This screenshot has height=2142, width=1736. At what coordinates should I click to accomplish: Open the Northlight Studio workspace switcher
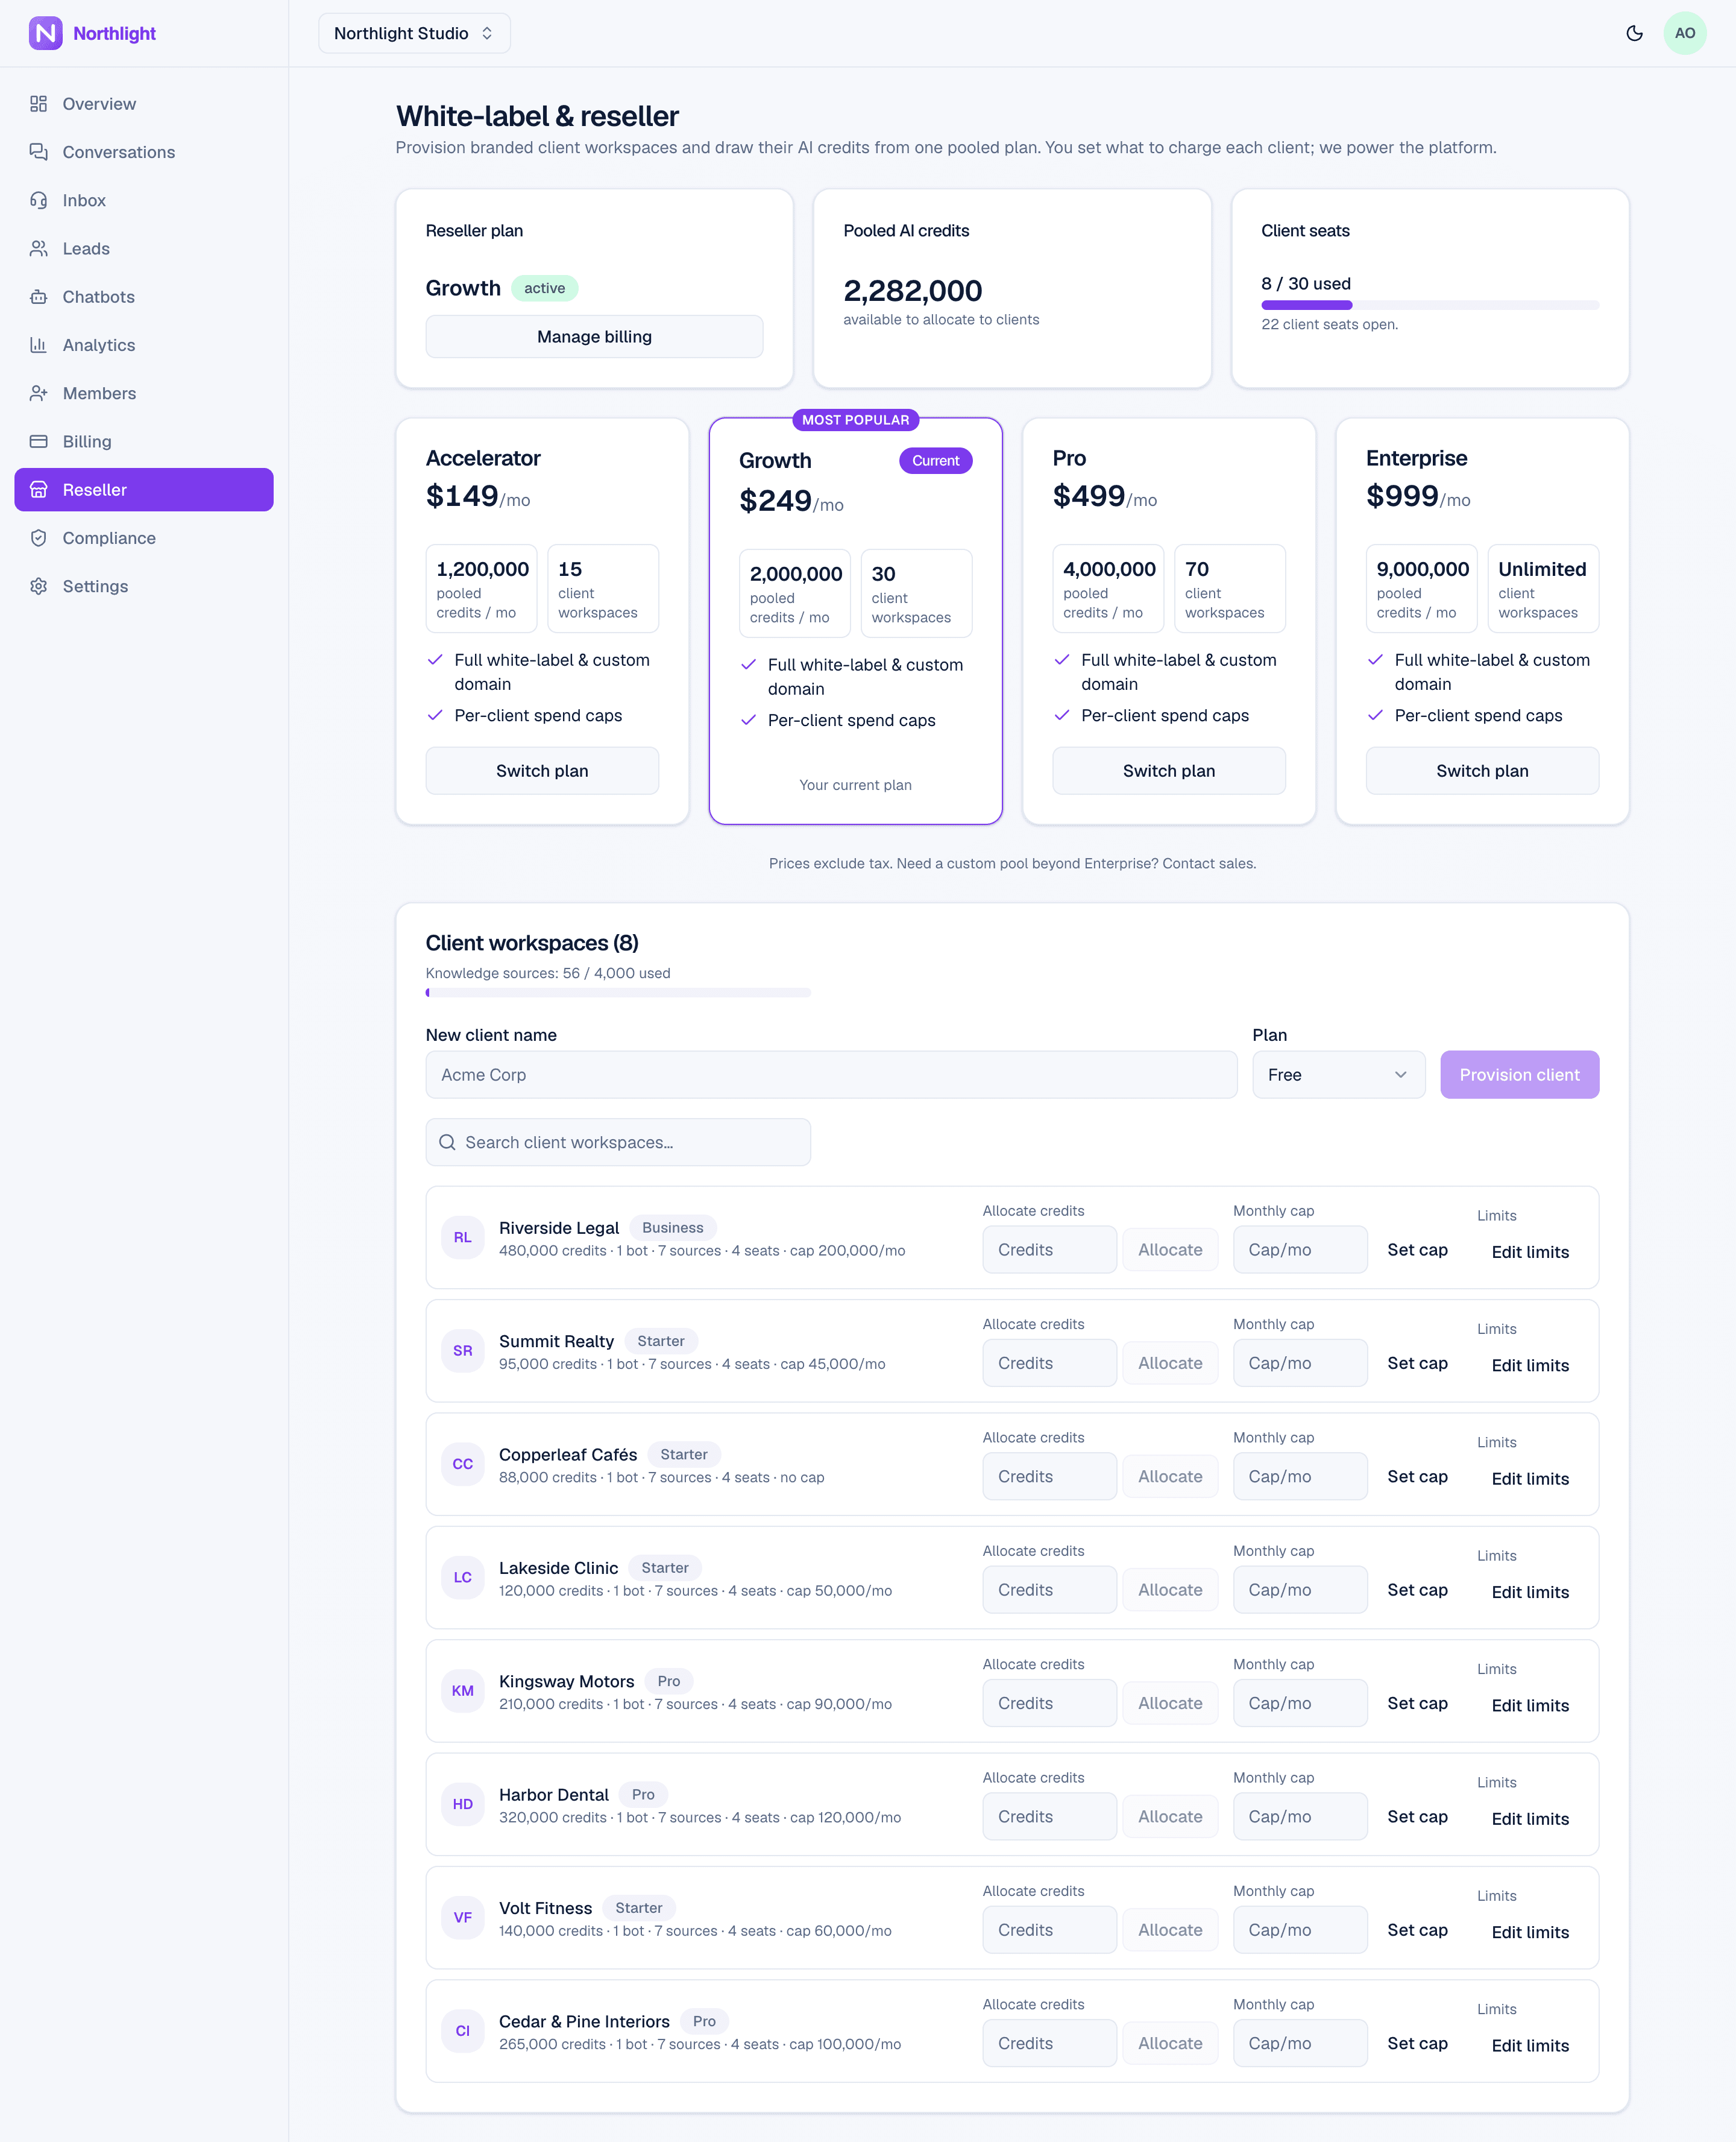[x=414, y=33]
